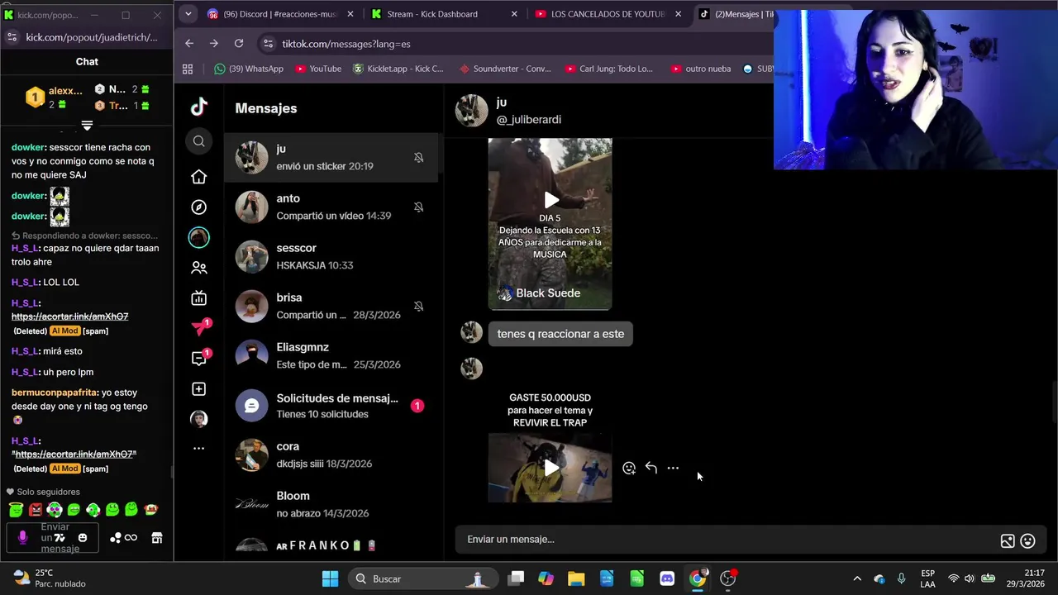Viewport: 1058px width, 595px height.
Task: Open @_juliberardi profile from chat header
Action: tap(528, 120)
